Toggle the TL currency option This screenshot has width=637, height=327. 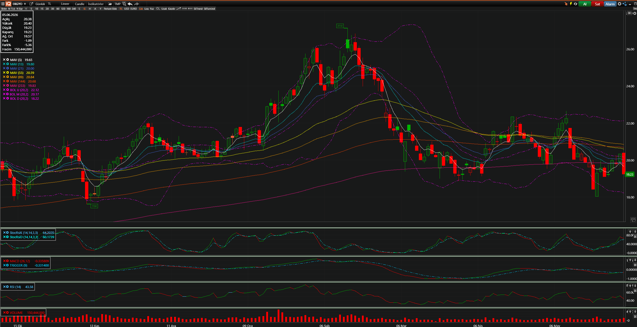pyautogui.click(x=121, y=9)
